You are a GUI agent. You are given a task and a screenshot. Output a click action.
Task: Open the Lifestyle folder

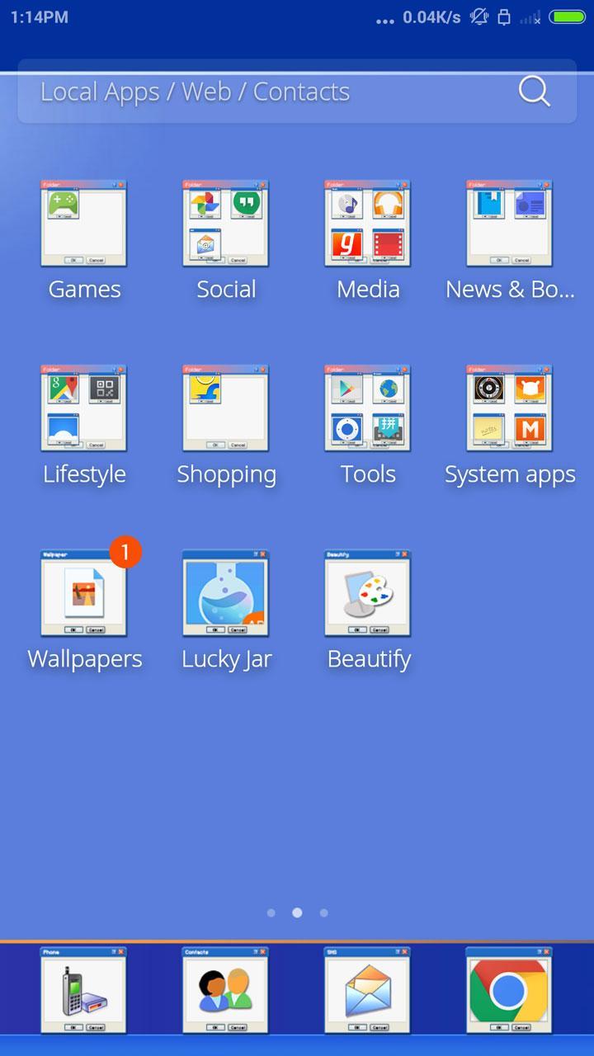[84, 408]
